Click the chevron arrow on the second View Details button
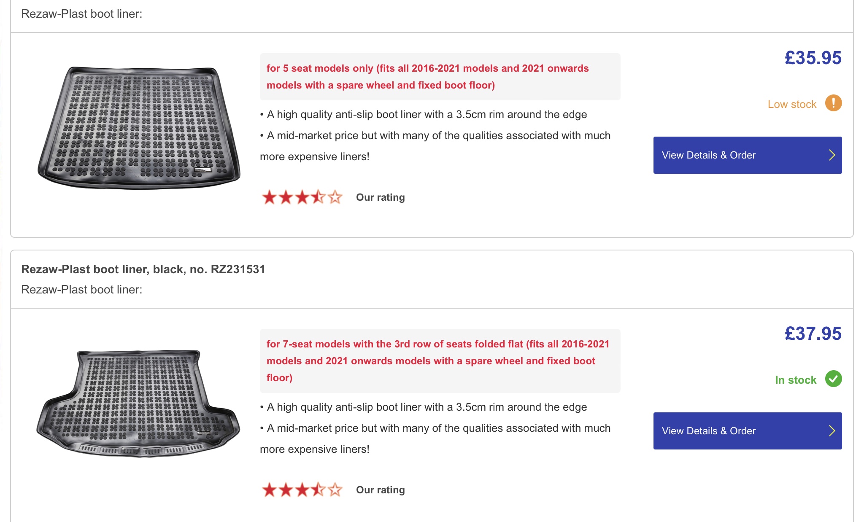 832,431
